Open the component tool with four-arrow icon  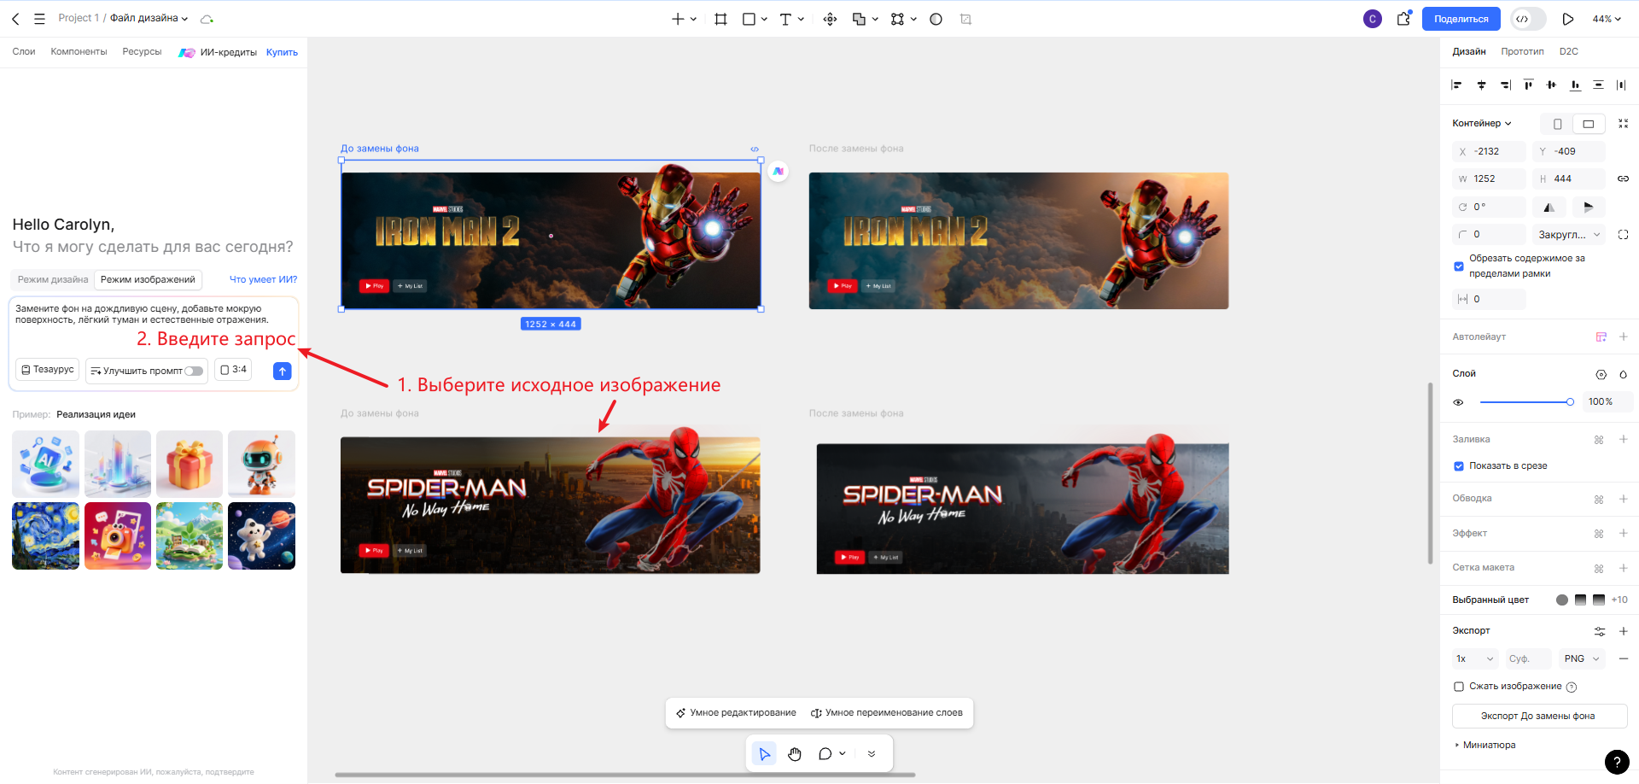pos(830,19)
